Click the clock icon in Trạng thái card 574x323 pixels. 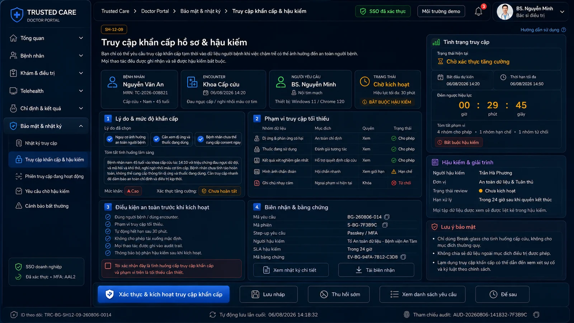(364, 81)
